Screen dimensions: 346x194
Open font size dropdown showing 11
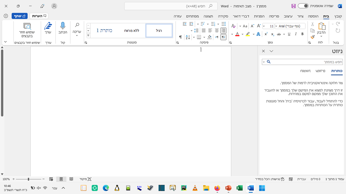(264, 26)
